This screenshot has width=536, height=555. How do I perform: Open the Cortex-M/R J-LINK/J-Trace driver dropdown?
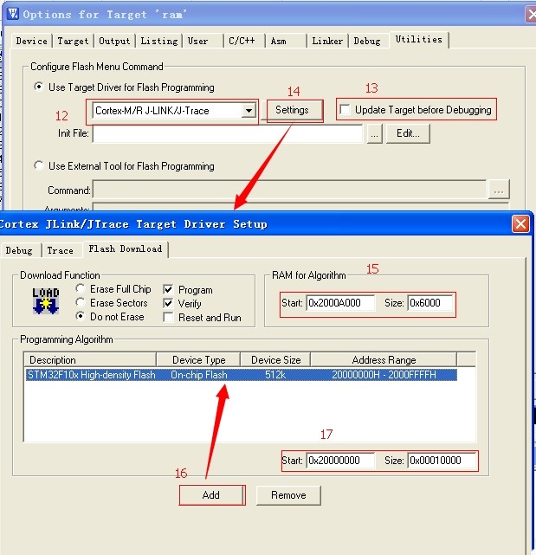tap(249, 111)
